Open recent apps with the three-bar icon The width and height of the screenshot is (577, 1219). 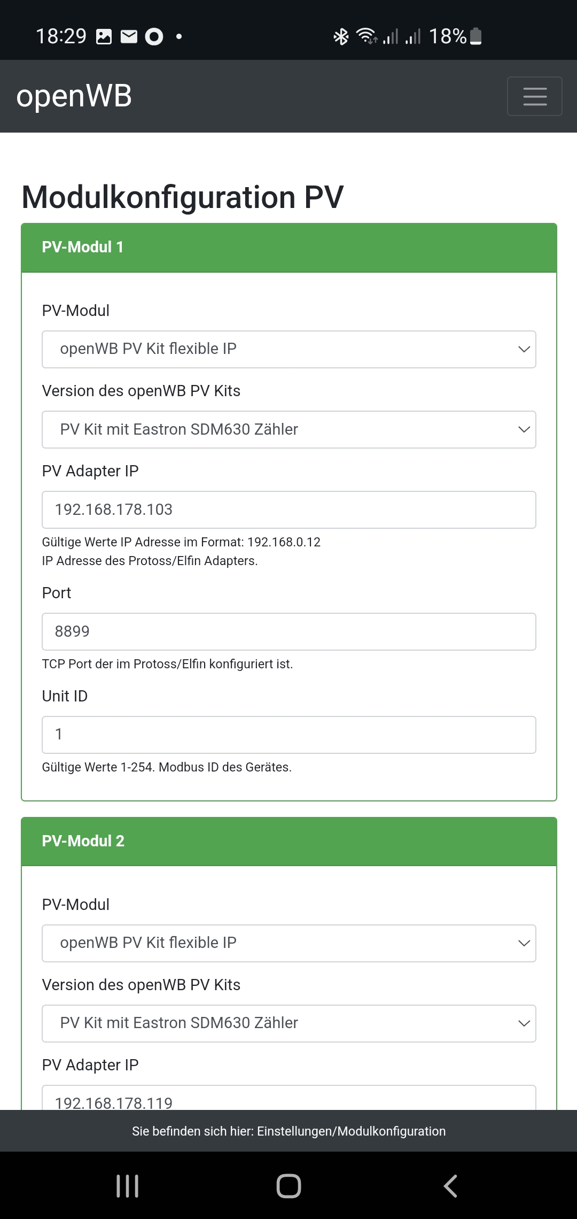pos(127,1186)
